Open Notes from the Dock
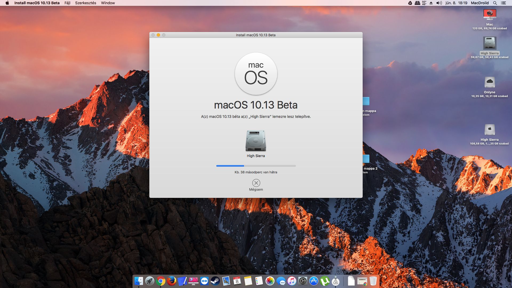 click(x=248, y=281)
